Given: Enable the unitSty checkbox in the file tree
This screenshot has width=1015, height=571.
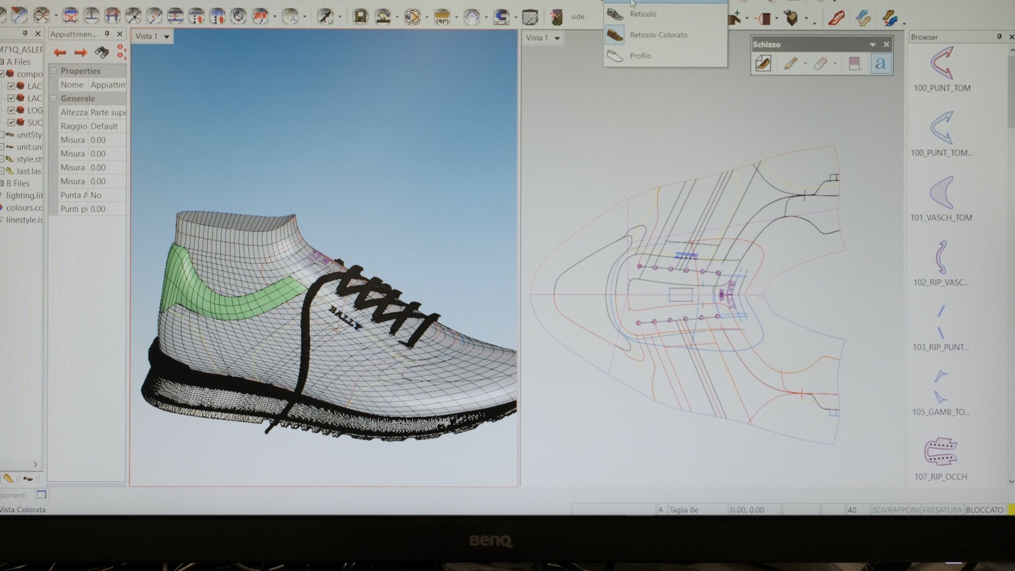Looking at the screenshot, I should (3, 134).
